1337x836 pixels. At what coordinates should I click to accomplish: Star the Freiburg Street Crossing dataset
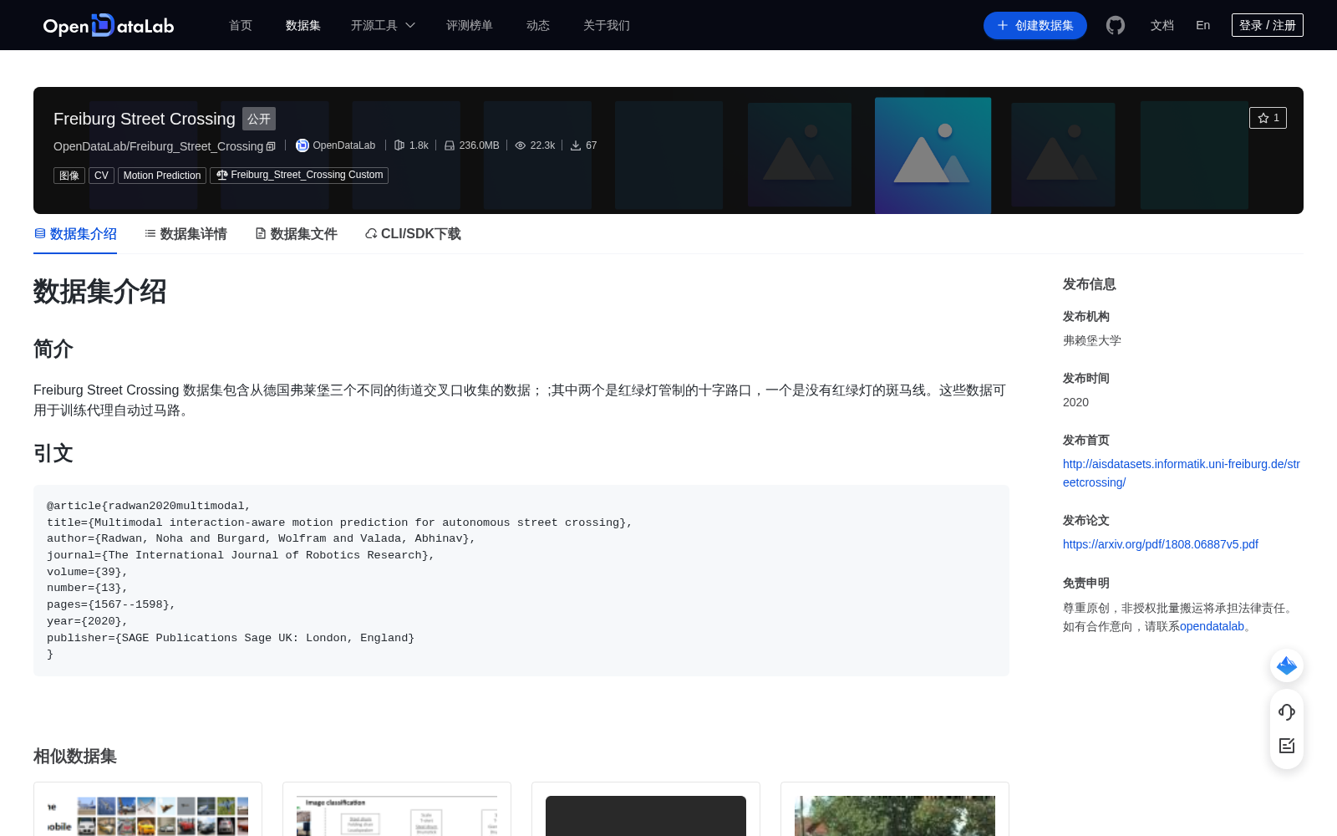click(1268, 118)
